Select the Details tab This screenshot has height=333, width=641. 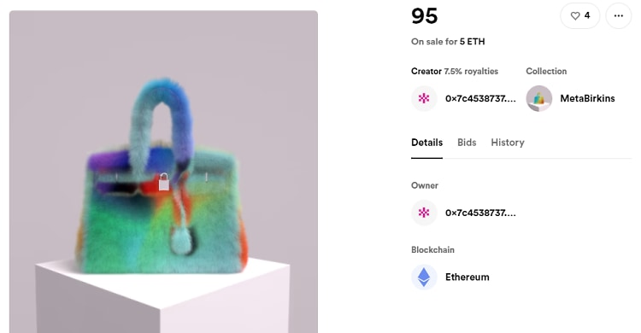[426, 143]
